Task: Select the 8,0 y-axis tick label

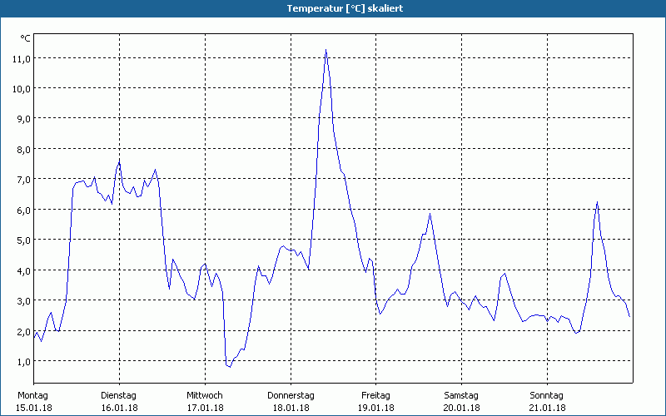Action: 22,149
